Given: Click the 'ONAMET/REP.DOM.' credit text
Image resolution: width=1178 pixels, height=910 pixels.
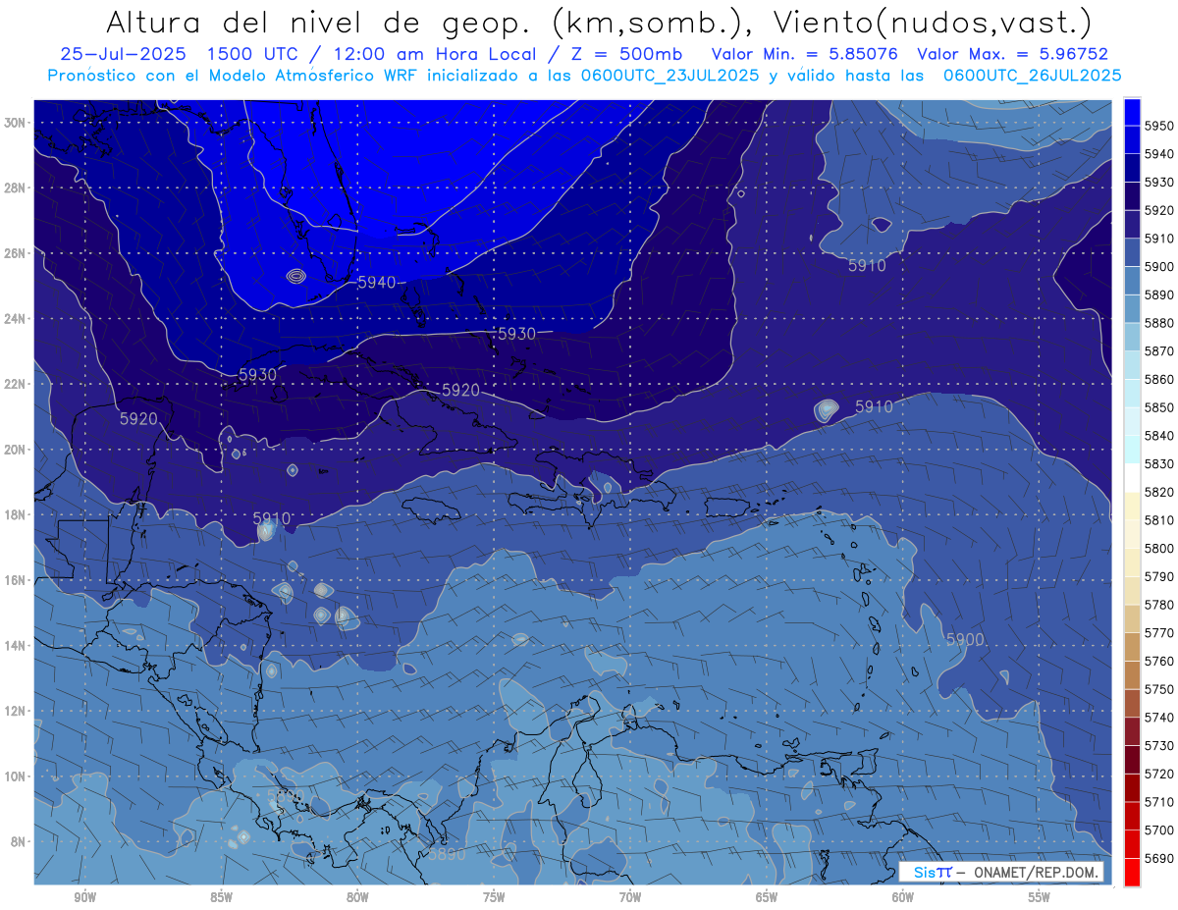Looking at the screenshot, I should pyautogui.click(x=1035, y=873).
